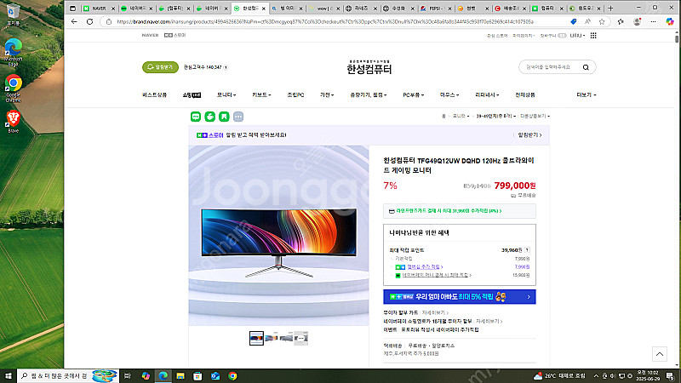Click the browser Back arrow
Image resolution: width=681 pixels, height=383 pixels.
(74, 22)
